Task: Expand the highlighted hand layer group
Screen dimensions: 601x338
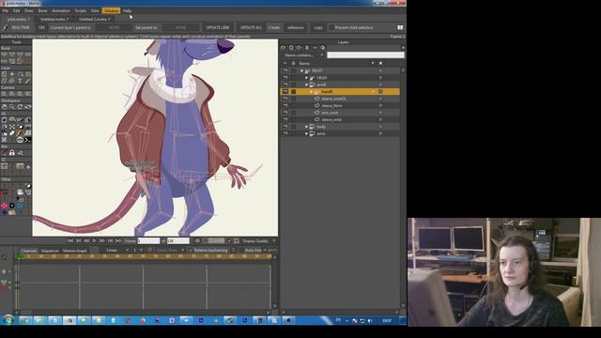Action: (x=311, y=92)
